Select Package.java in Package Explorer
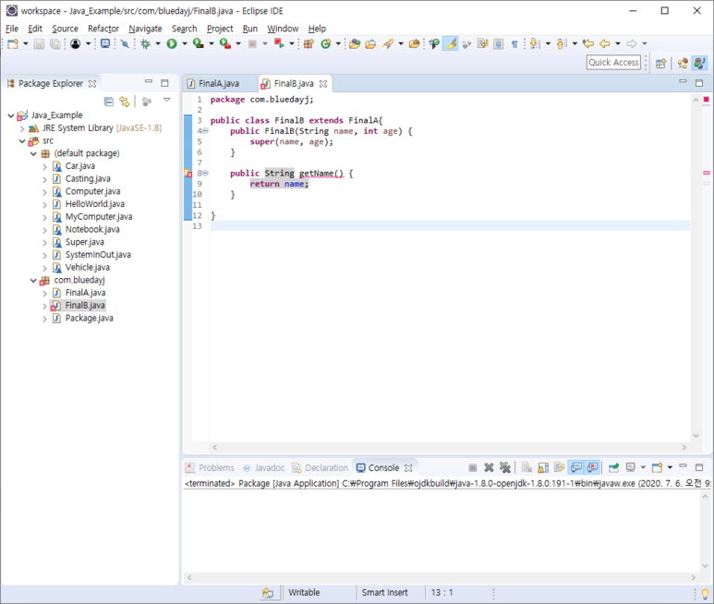The width and height of the screenshot is (714, 604). pos(90,319)
